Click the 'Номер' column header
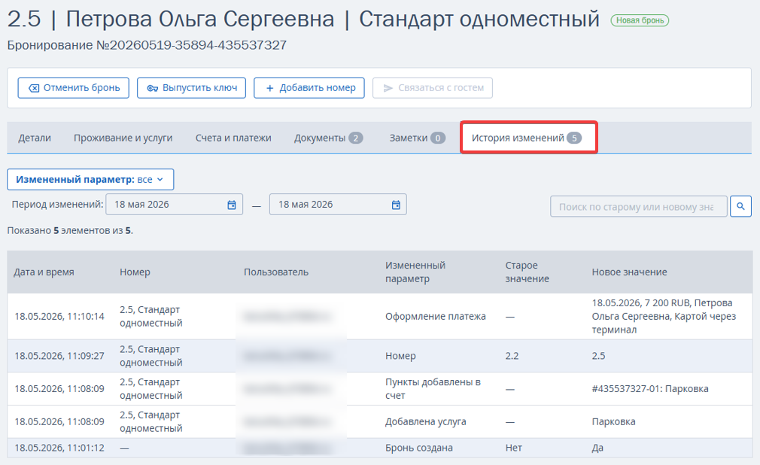 135,272
